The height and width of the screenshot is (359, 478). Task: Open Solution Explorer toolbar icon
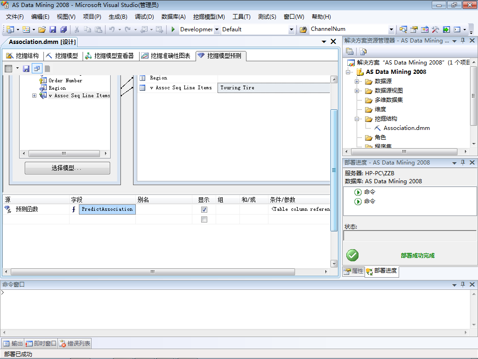pyautogui.click(x=403, y=29)
